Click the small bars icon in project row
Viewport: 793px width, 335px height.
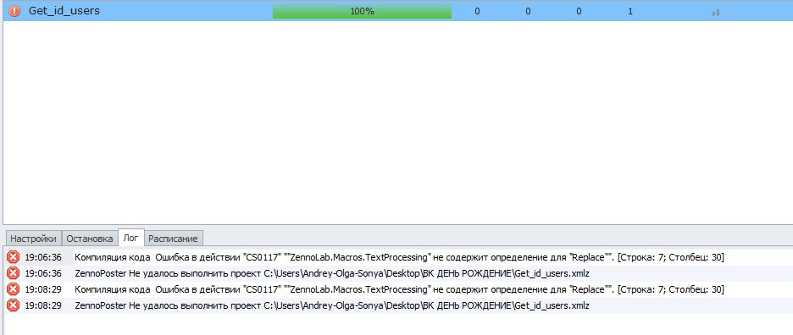pos(715,12)
